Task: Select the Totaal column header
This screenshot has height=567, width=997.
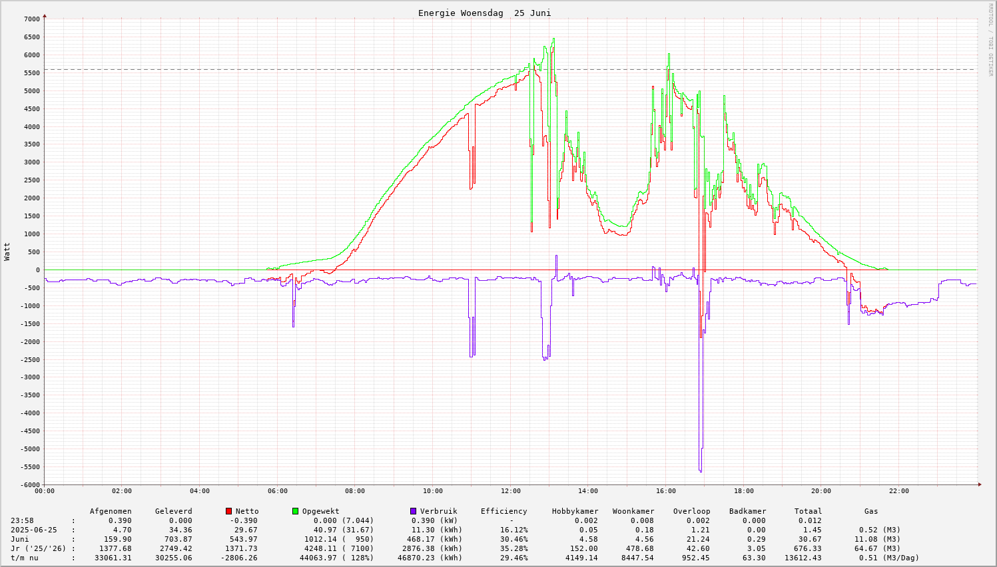Action: [808, 511]
